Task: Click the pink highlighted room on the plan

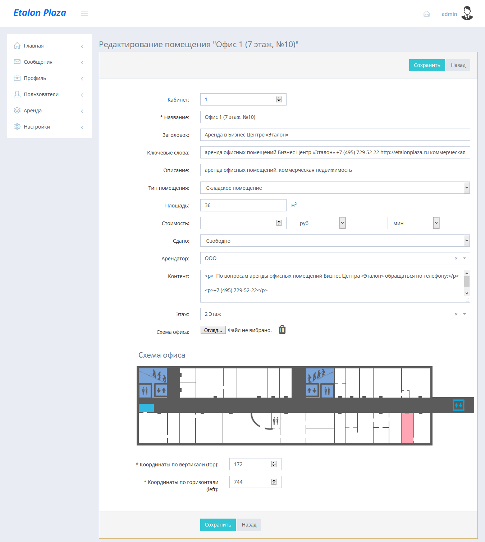Action: 407,427
